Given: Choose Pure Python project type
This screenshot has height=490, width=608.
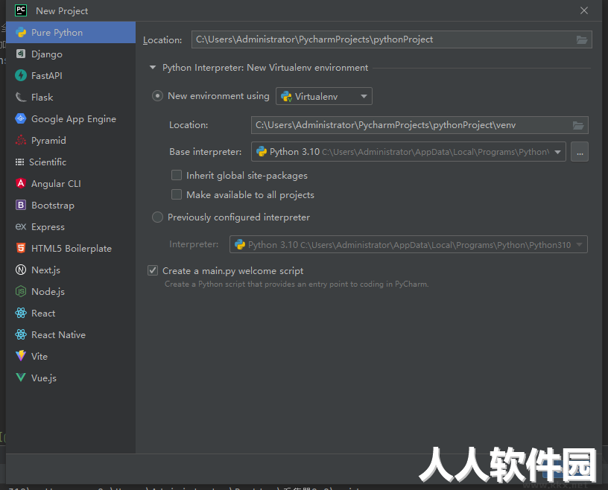Looking at the screenshot, I should coord(71,33).
